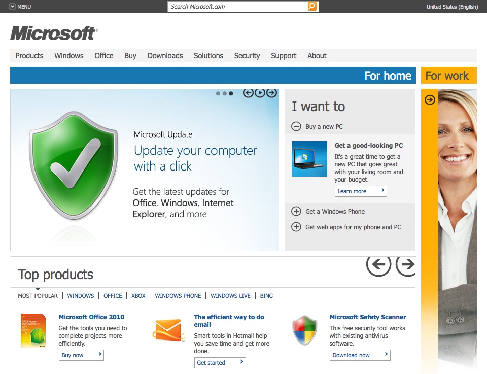The width and height of the screenshot is (487, 374).
Task: Open the Security menu
Action: [x=247, y=56]
